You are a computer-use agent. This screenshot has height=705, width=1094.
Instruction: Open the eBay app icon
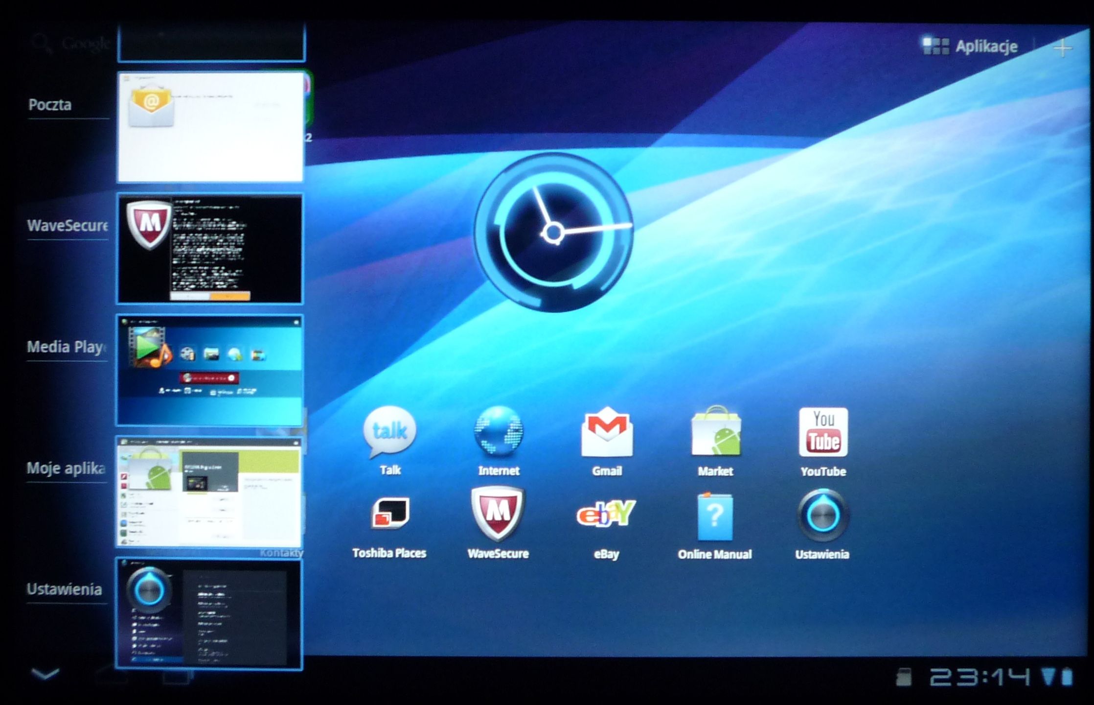point(606,514)
